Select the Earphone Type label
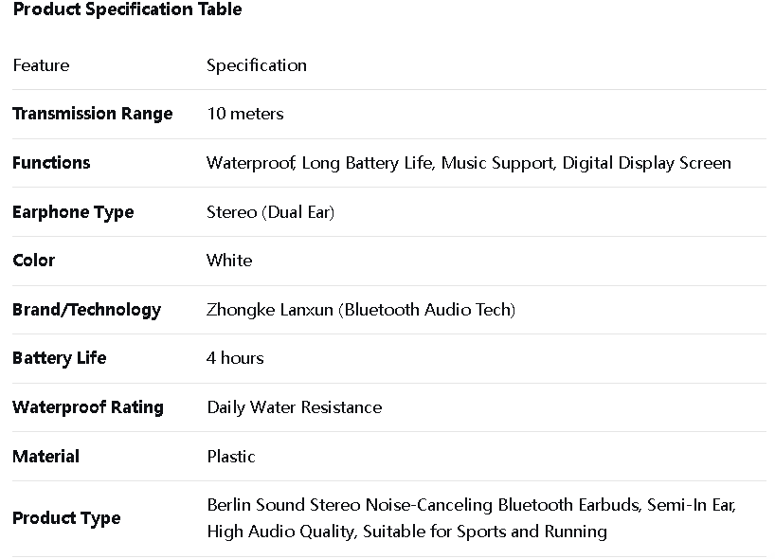This screenshot has width=775, height=559. click(x=73, y=212)
